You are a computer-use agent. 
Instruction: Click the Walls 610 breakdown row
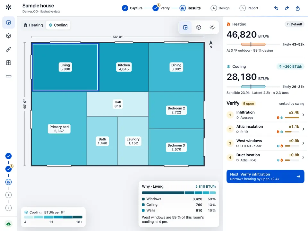coord(179,210)
